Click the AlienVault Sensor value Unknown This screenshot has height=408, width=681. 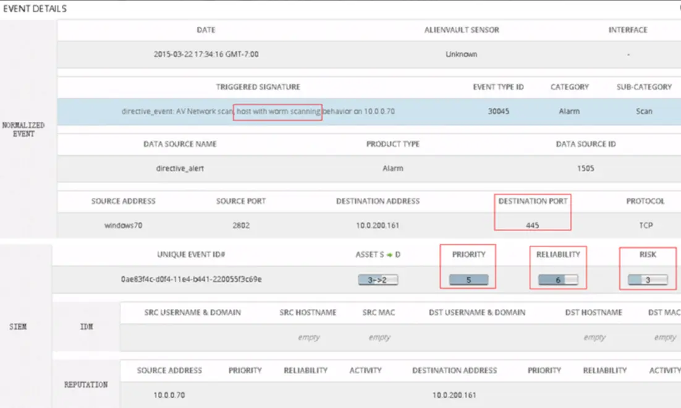point(461,54)
